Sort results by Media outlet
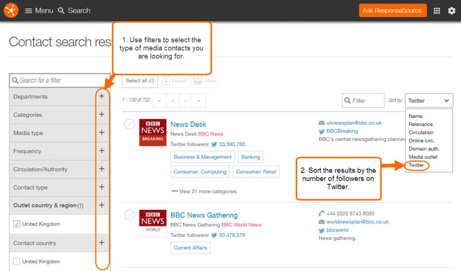Viewport: 461px width, 271px height. pyautogui.click(x=423, y=157)
